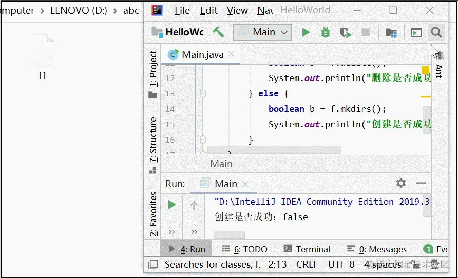Run with Coverage shield icon
This screenshot has height=278, width=458.
pos(345,32)
